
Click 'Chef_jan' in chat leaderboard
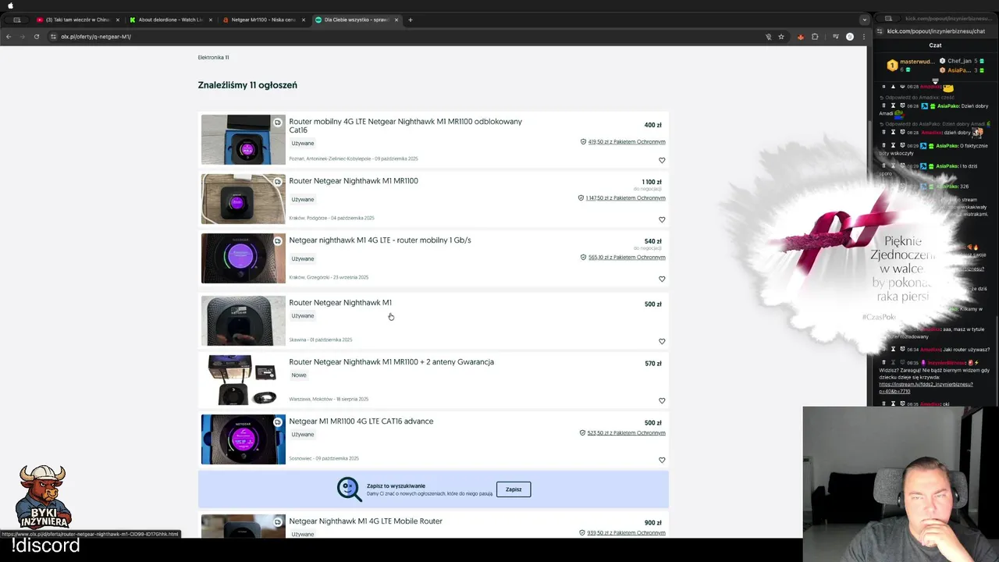tap(959, 61)
